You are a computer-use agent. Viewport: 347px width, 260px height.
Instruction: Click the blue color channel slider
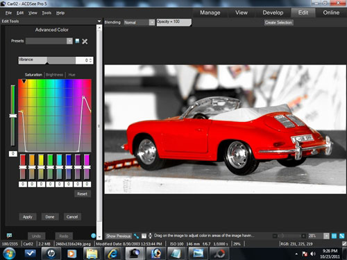coord(69,167)
